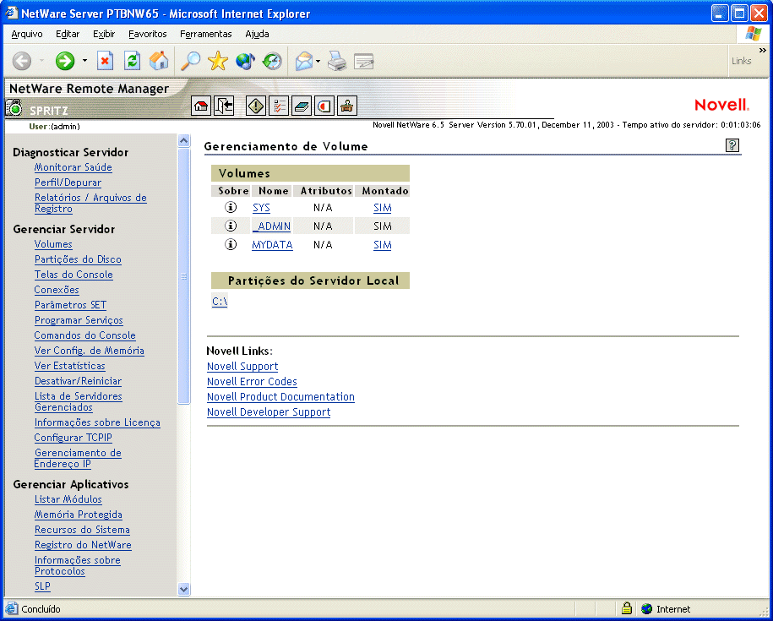The width and height of the screenshot is (773, 621).
Task: Click the sidebar scrollbar up arrow
Action: (183, 141)
